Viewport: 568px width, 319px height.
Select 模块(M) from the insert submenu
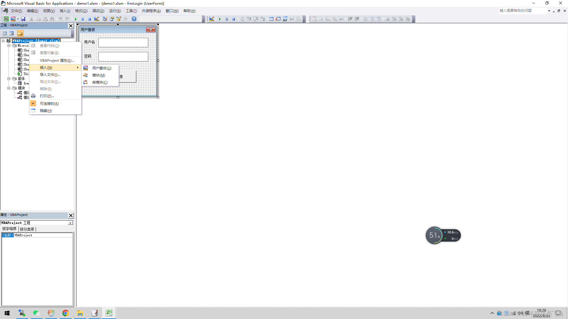(x=99, y=75)
